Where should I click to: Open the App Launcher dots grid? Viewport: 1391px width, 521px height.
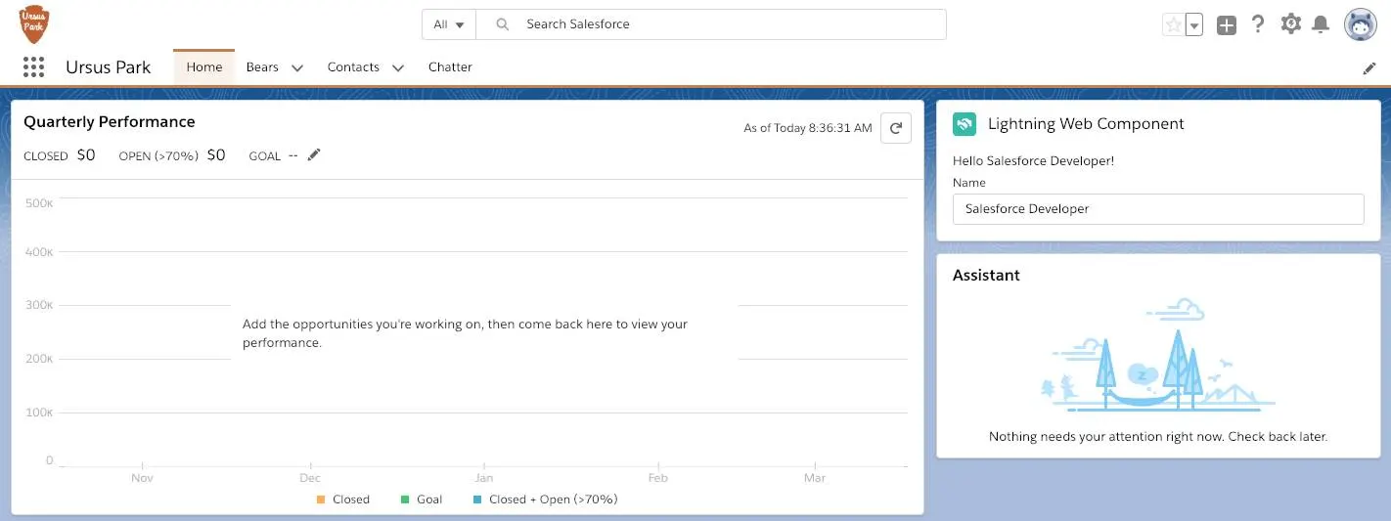tap(33, 67)
